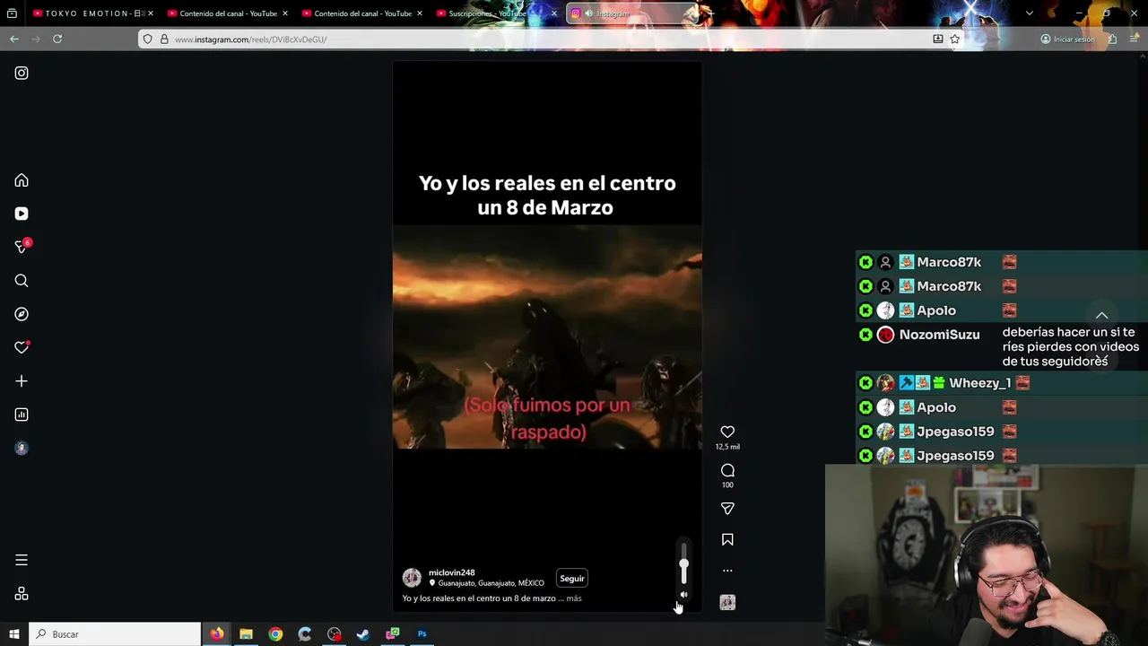Reload the Instagram page
Screen dimensions: 1148x646
tap(57, 39)
